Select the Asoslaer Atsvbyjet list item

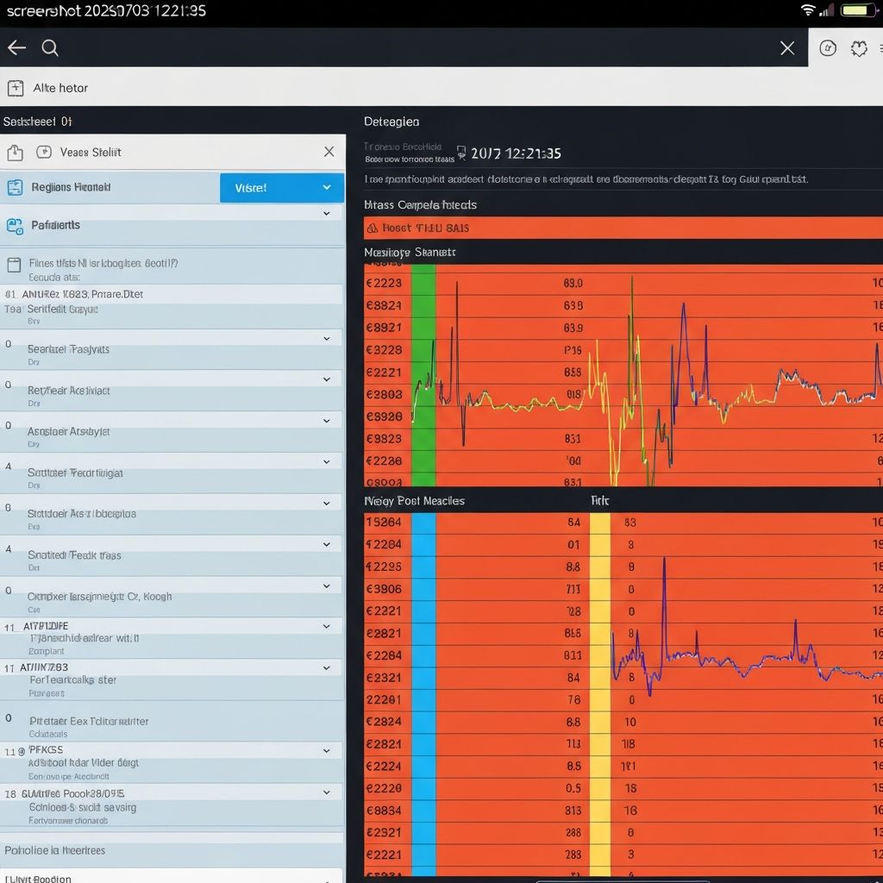(x=69, y=431)
